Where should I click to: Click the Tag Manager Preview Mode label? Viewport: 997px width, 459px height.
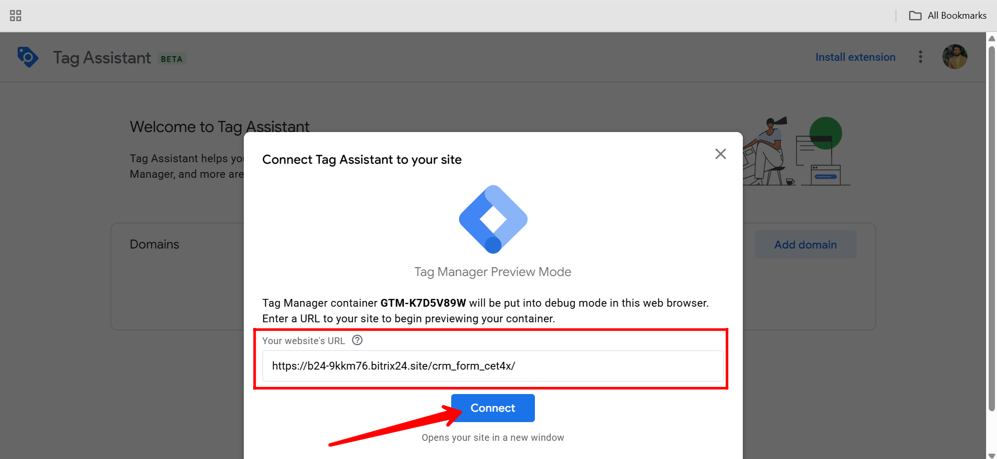493,272
